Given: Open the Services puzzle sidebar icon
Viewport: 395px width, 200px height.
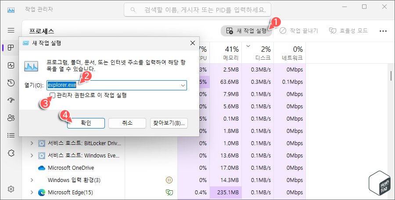Looking at the screenshot, I should click(11, 153).
